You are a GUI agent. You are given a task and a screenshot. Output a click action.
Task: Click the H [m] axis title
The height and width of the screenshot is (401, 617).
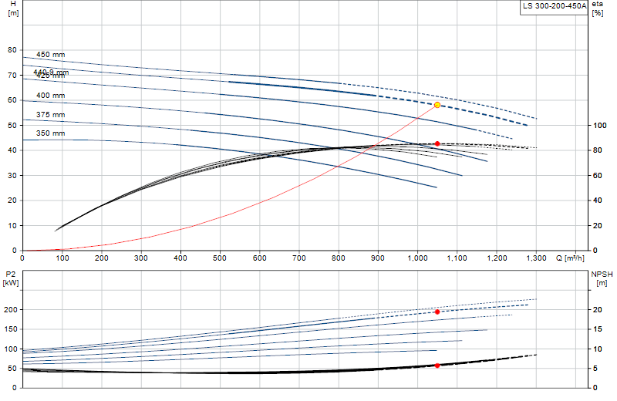pos(13,8)
